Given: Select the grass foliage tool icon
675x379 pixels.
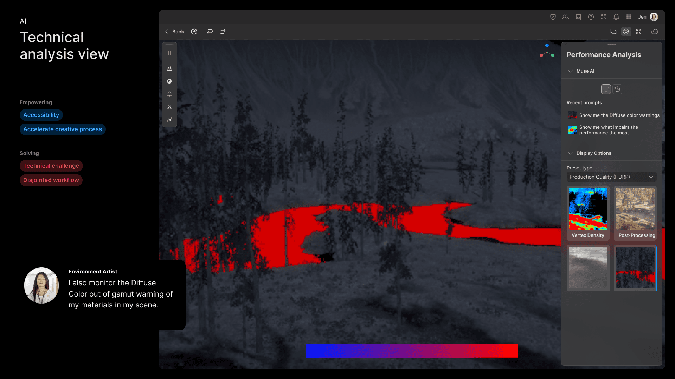Looking at the screenshot, I should click(x=169, y=107).
